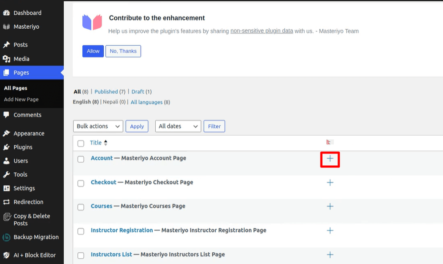Click the Allow button
The height and width of the screenshot is (264, 443).
click(x=93, y=51)
